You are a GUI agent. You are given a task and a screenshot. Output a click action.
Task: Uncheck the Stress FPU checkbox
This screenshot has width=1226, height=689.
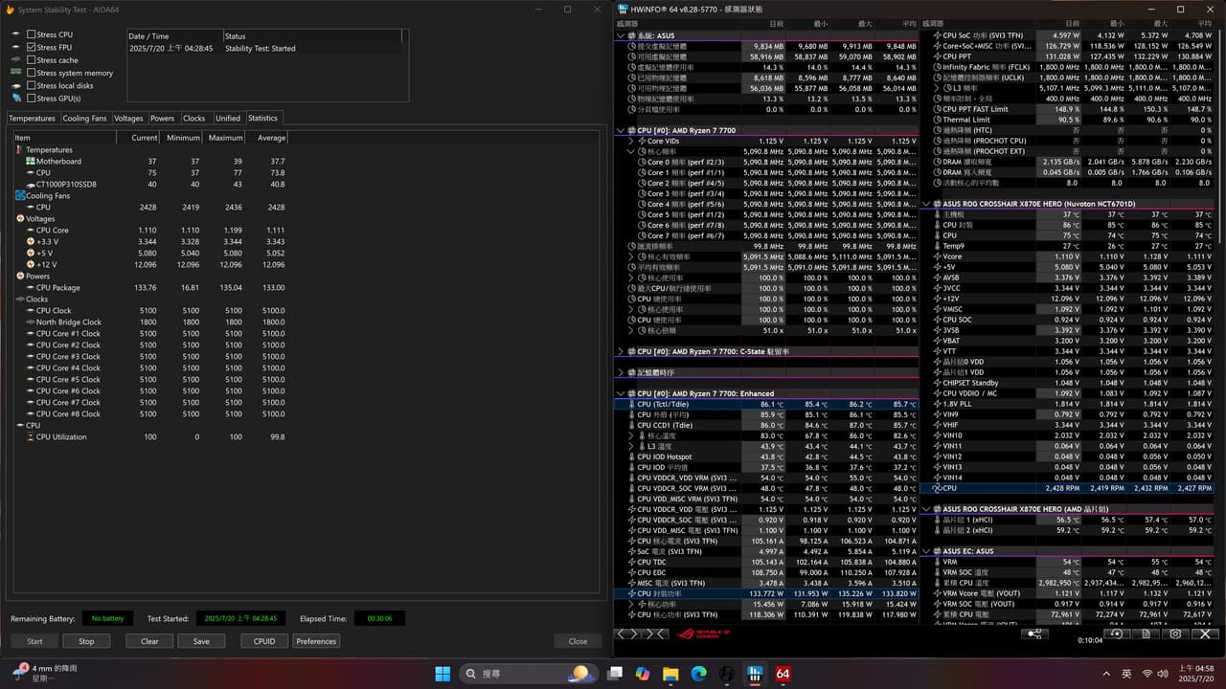(x=32, y=47)
